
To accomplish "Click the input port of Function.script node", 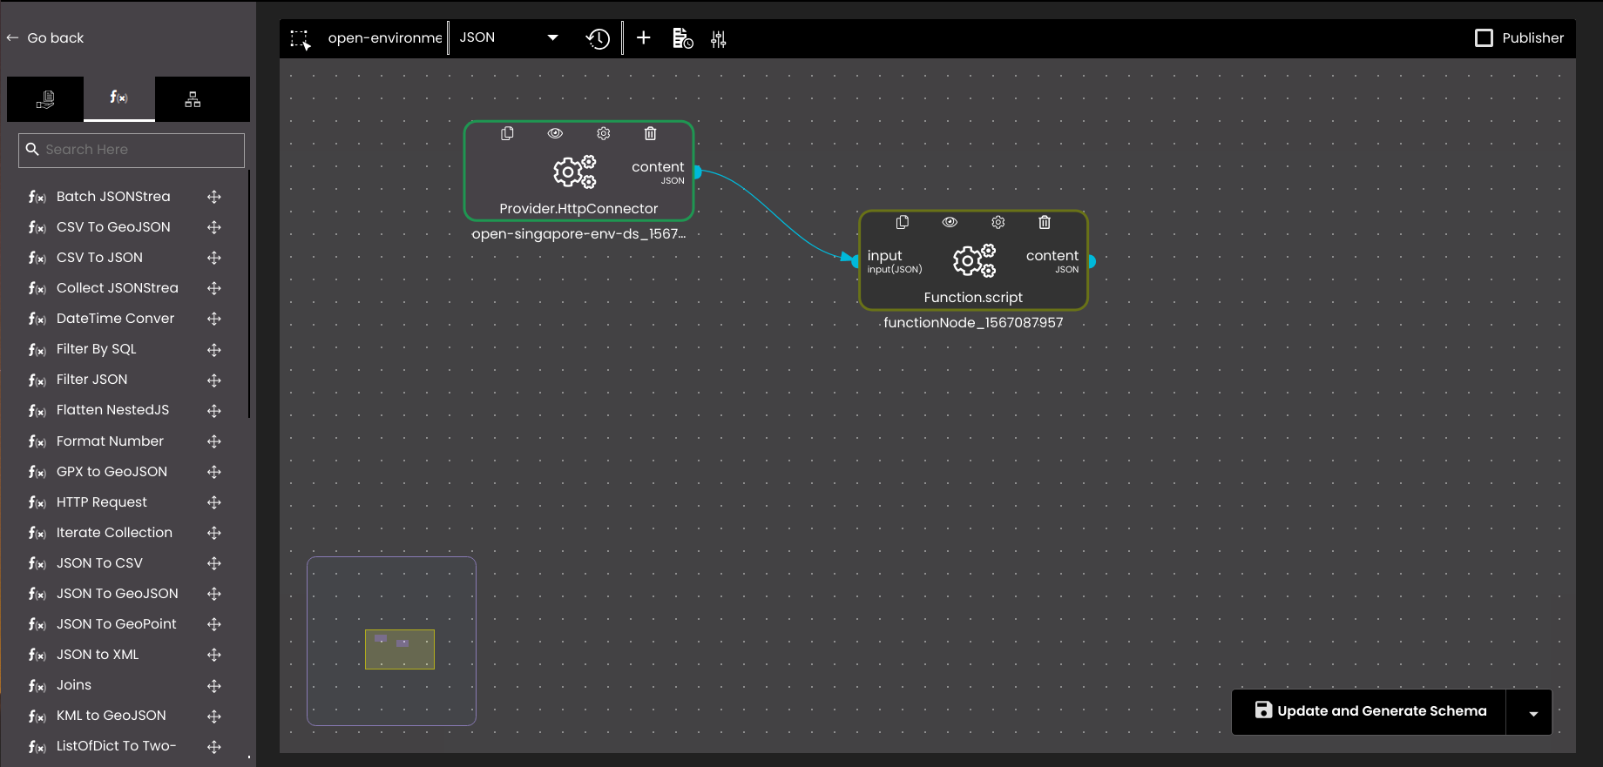I will pyautogui.click(x=856, y=261).
